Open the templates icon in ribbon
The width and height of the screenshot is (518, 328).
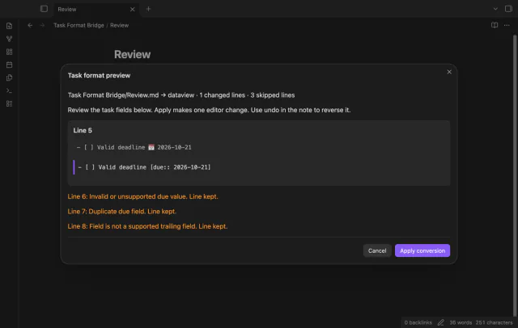[9, 78]
